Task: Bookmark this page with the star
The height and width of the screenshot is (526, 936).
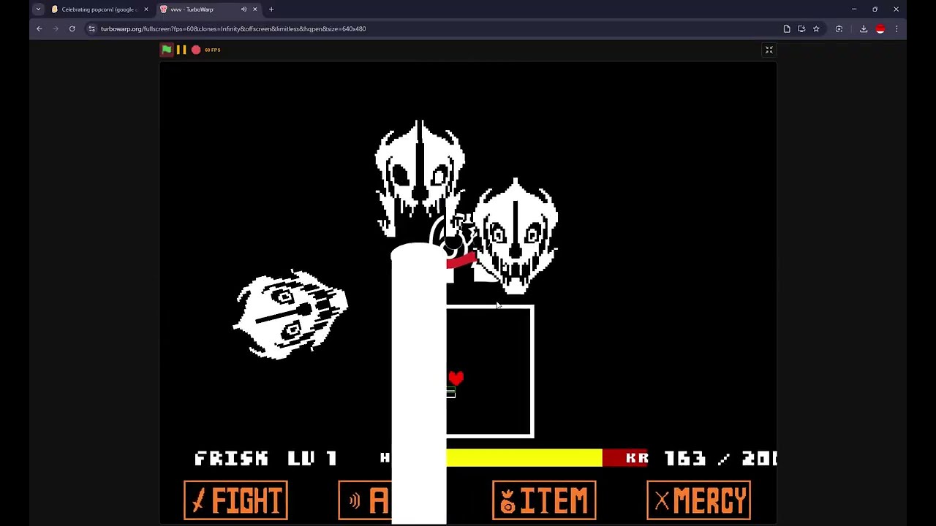Action: click(x=816, y=28)
